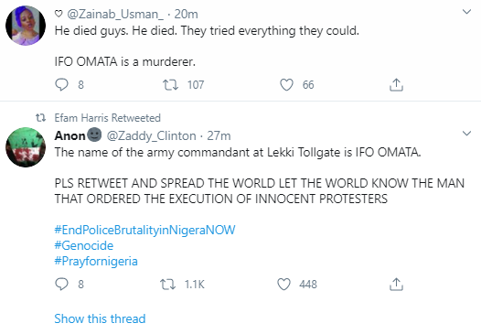Open the #Genocide hashtag

(x=84, y=245)
